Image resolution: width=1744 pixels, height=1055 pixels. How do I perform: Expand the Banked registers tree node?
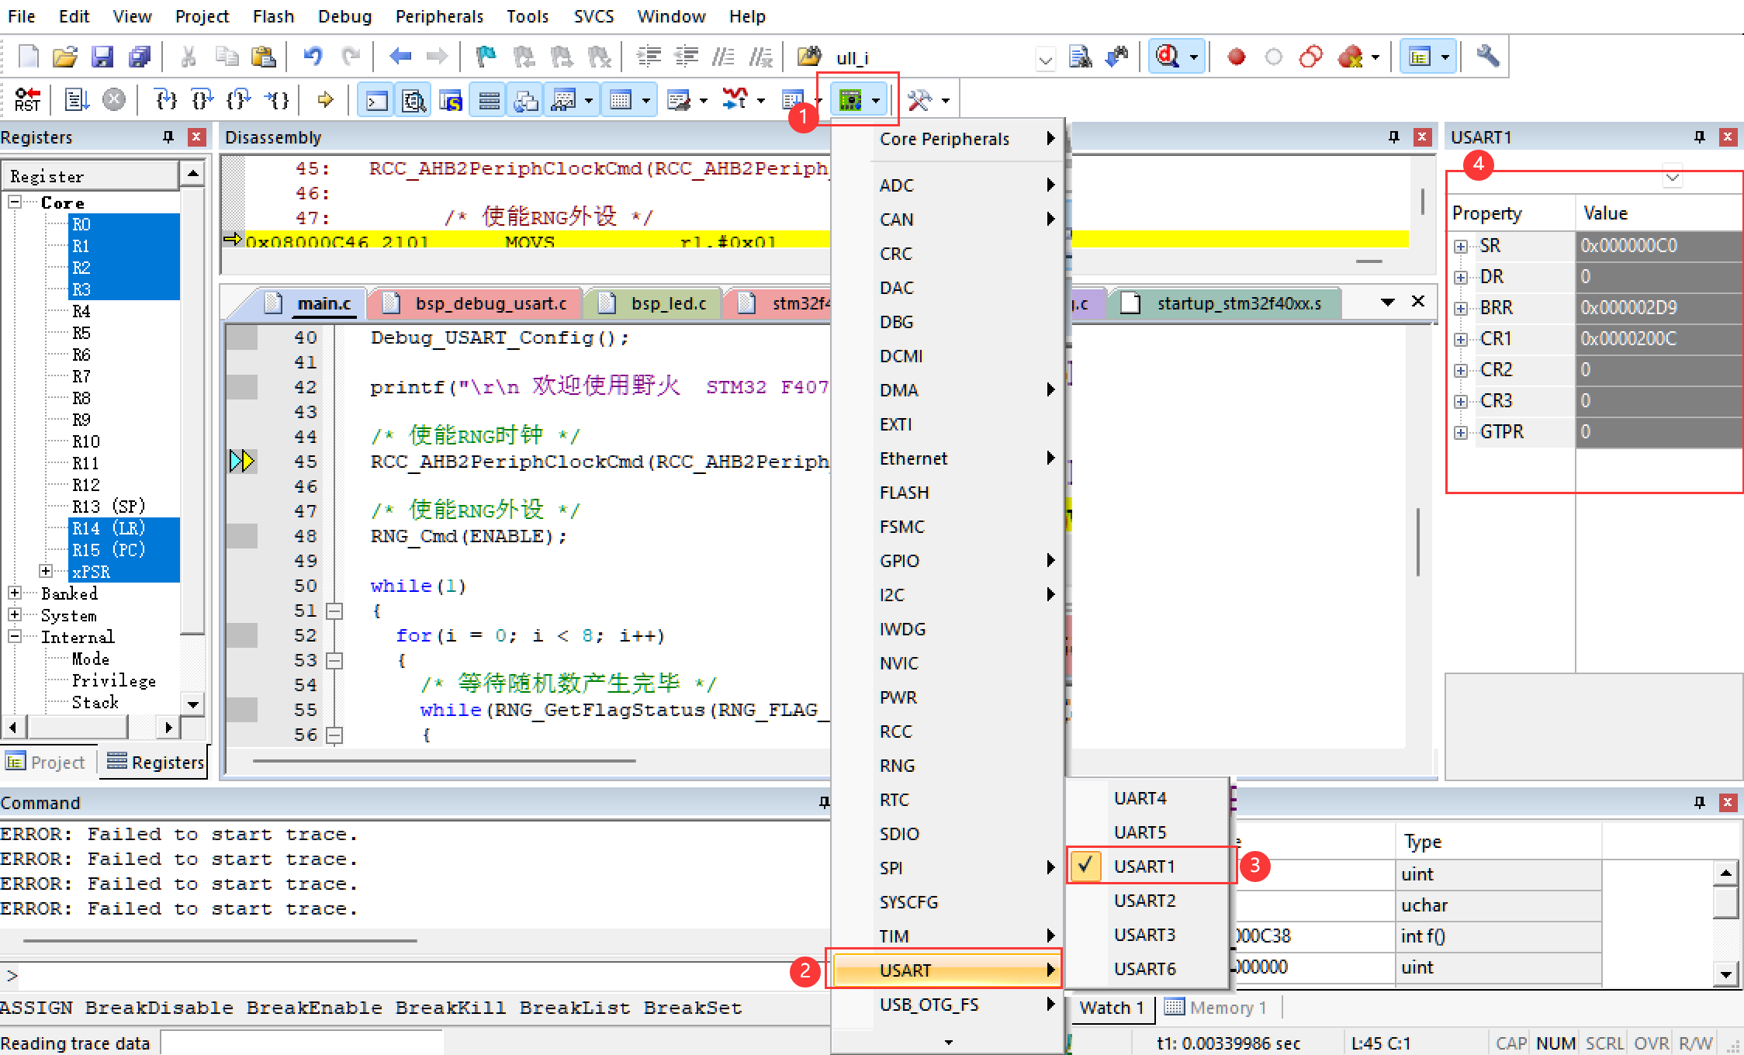[x=15, y=593]
